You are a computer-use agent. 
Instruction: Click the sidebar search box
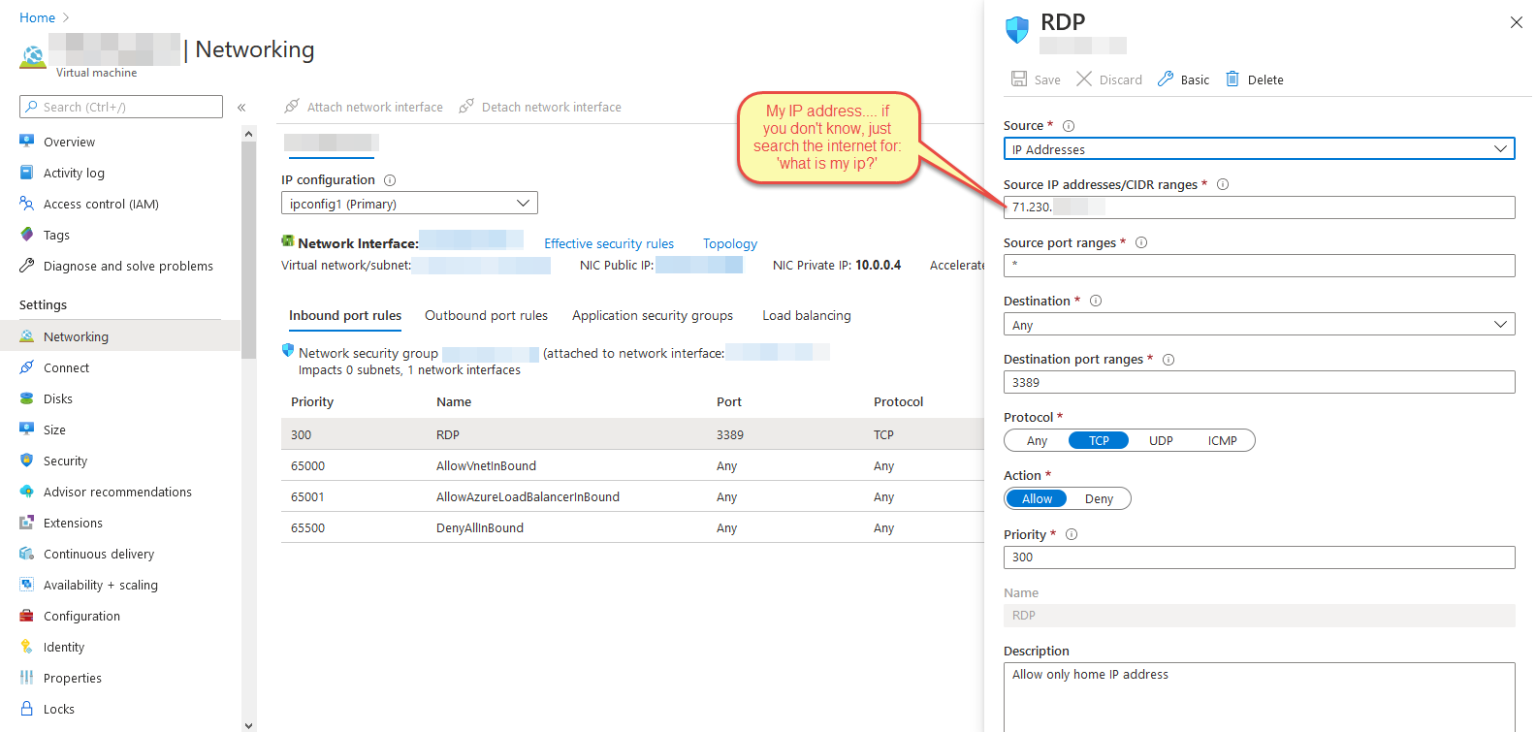click(x=121, y=107)
